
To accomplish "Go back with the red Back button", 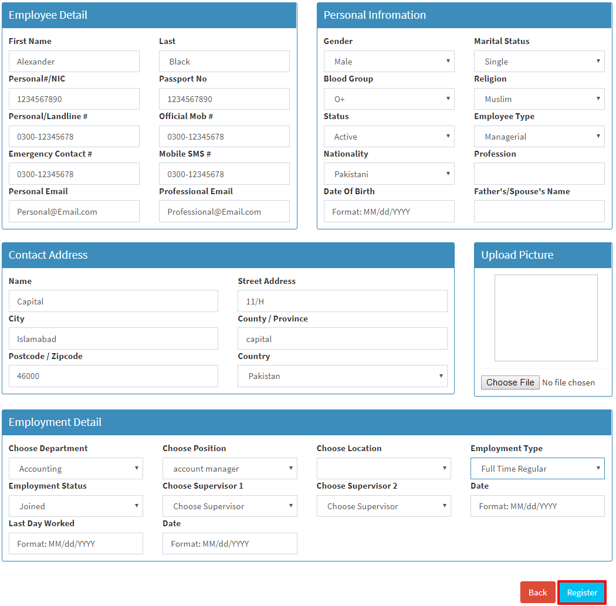I will 537,593.
